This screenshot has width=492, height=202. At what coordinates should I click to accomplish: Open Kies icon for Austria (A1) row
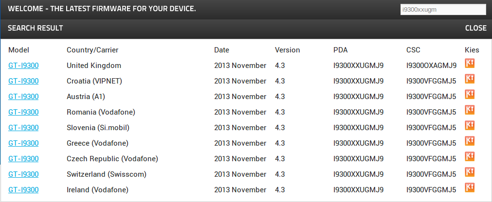coord(470,94)
